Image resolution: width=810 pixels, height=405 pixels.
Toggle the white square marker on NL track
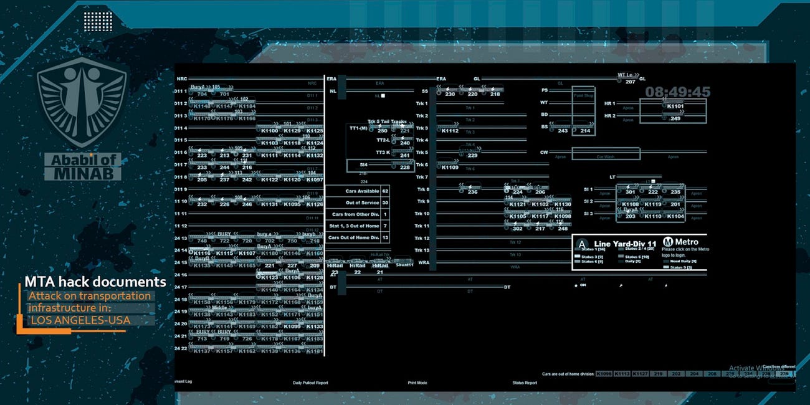(x=383, y=96)
